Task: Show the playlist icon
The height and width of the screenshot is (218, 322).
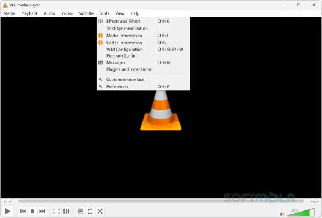Action: (x=80, y=211)
